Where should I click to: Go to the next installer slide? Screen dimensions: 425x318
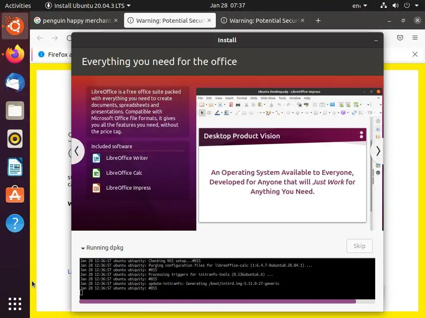(x=378, y=151)
